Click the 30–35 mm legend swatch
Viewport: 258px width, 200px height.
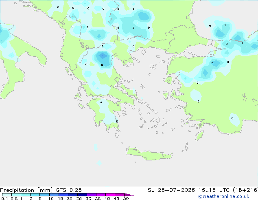point(92,195)
